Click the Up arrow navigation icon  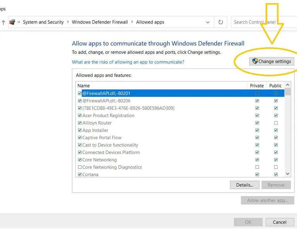pyautogui.click(x=3, y=22)
